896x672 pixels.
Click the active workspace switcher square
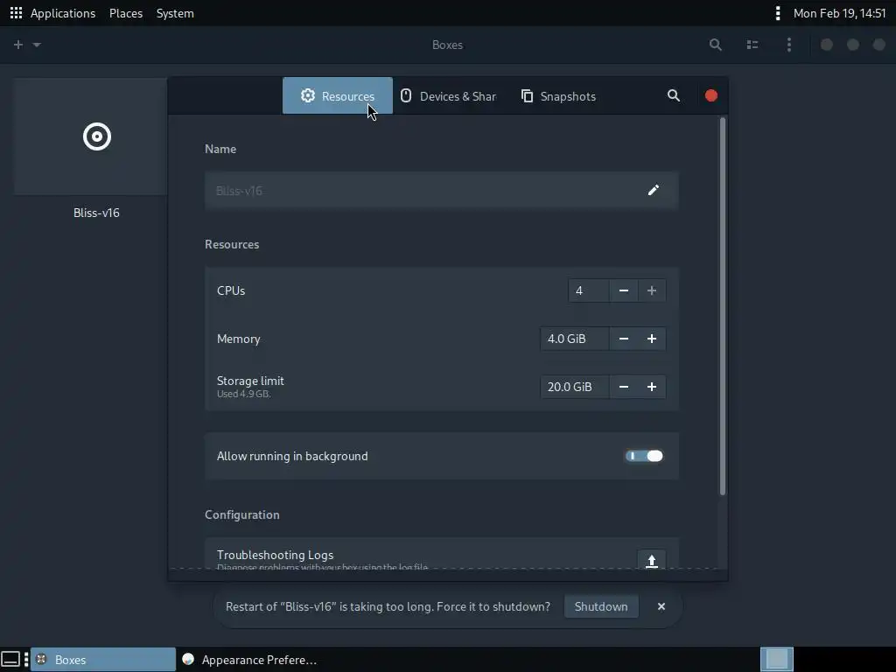click(x=777, y=659)
